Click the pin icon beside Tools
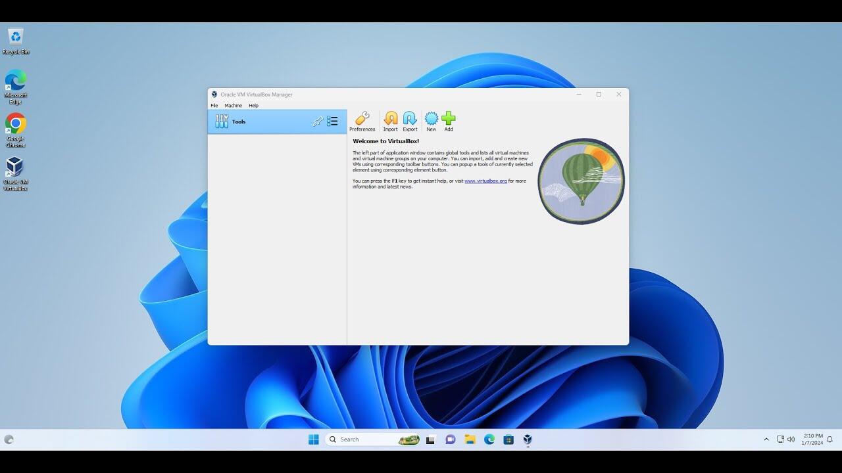This screenshot has width=842, height=473. (318, 122)
